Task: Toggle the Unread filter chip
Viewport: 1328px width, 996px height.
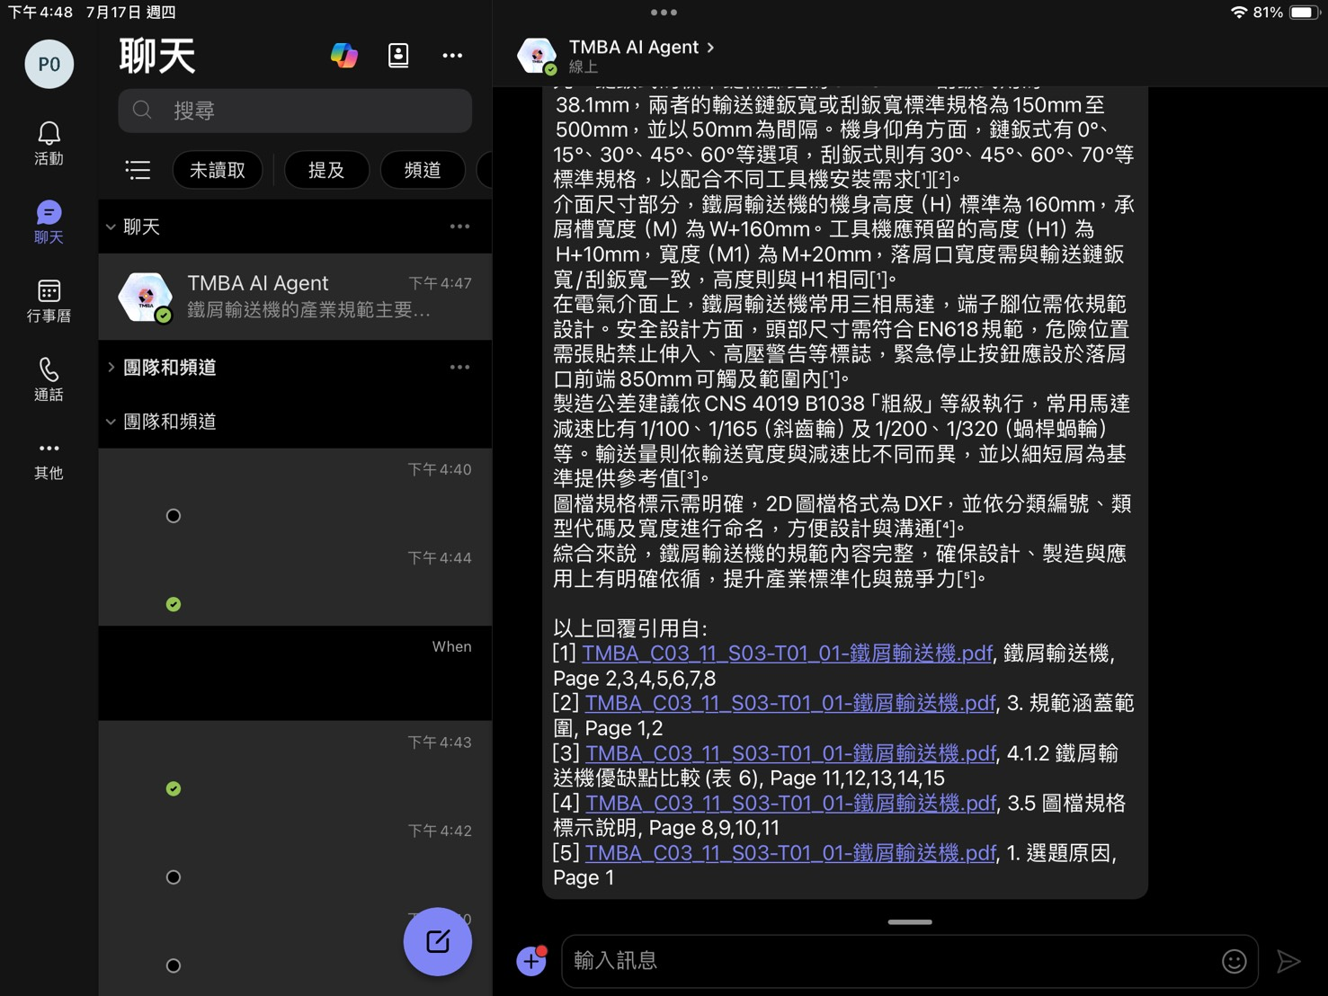Action: coord(218,170)
